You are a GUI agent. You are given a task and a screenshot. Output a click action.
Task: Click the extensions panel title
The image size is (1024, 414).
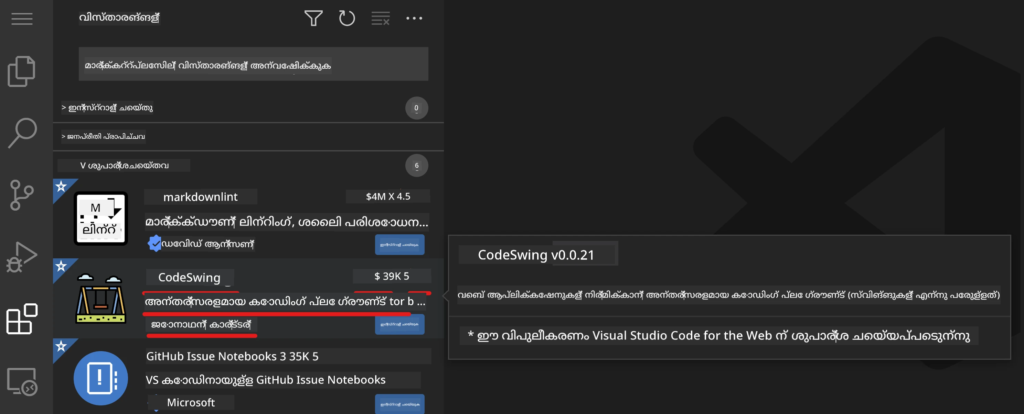coord(119,18)
